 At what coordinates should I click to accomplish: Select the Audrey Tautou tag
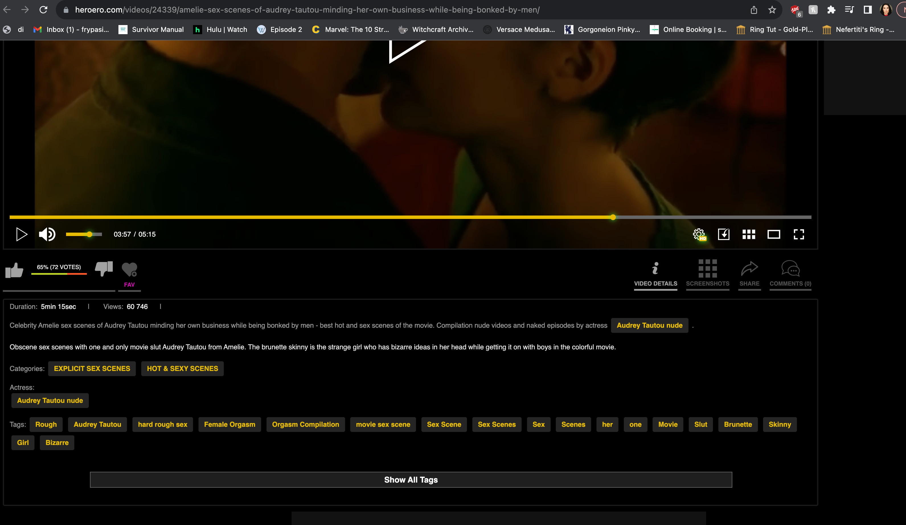click(x=97, y=424)
